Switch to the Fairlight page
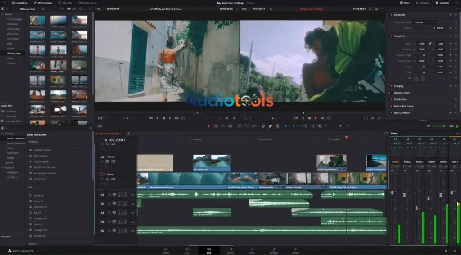The width and height of the screenshot is (461, 255). 274,251
